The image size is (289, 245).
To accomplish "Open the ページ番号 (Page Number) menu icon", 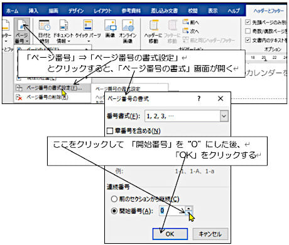I will point(22,31).
